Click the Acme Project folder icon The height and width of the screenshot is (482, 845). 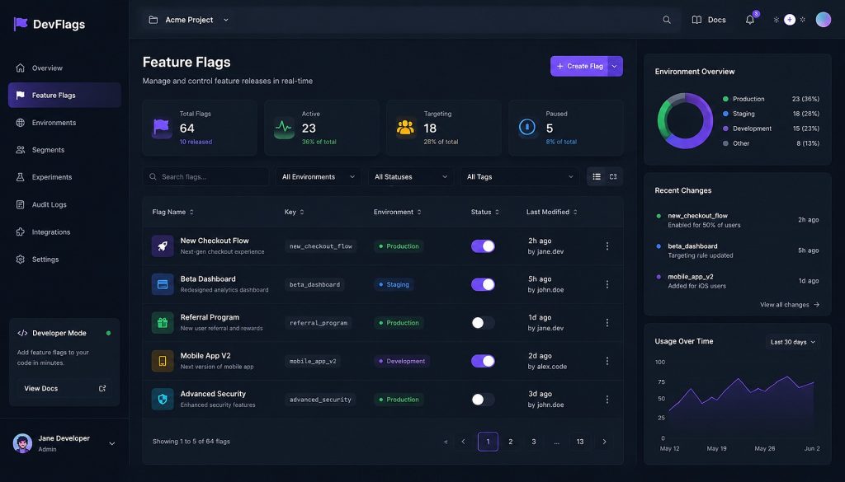pos(153,20)
